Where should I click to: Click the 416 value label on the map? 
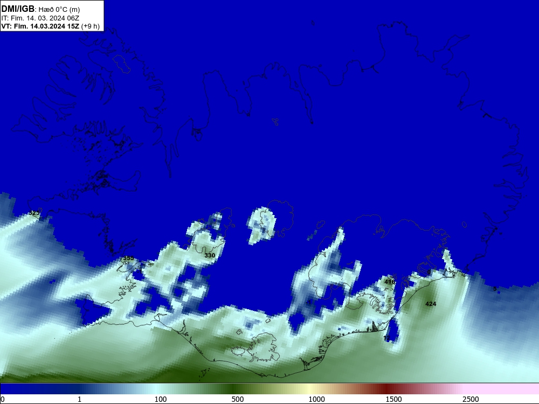pyautogui.click(x=390, y=282)
